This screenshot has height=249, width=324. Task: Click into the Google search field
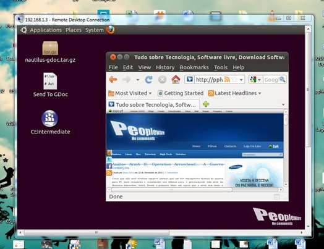point(271,80)
